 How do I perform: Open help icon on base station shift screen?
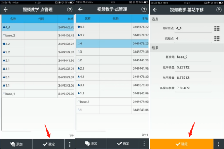tap(219, 10)
